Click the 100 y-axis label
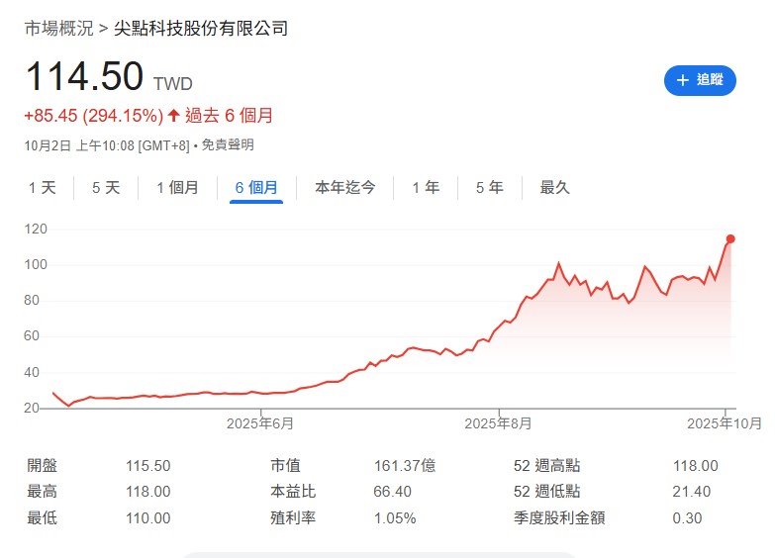 tap(36, 265)
